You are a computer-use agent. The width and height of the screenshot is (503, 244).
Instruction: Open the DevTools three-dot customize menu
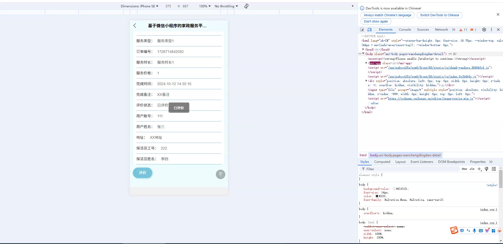tap(491, 30)
